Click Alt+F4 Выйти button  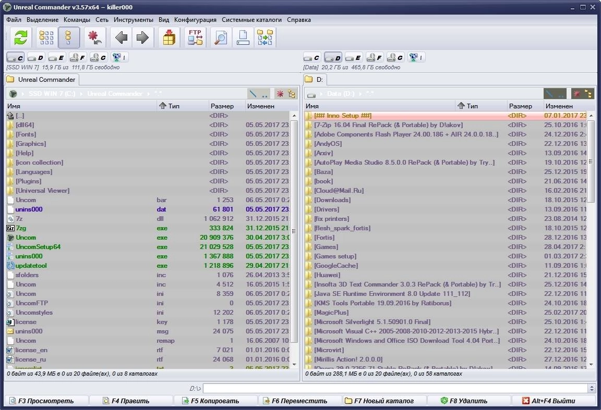pos(554,401)
